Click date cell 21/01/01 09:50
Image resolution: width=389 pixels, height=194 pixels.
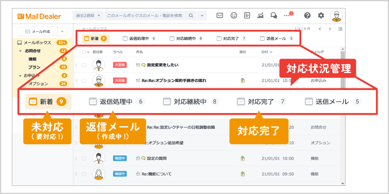coord(278,174)
